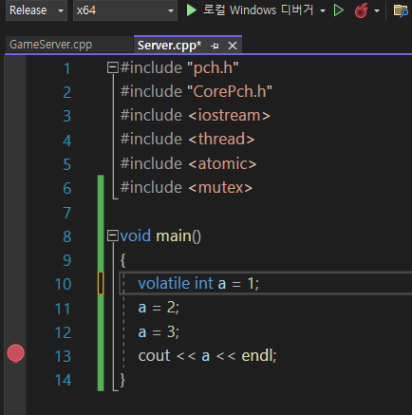Start debugging with the green play icon
Image resolution: width=412 pixels, height=415 pixels.
tap(191, 10)
